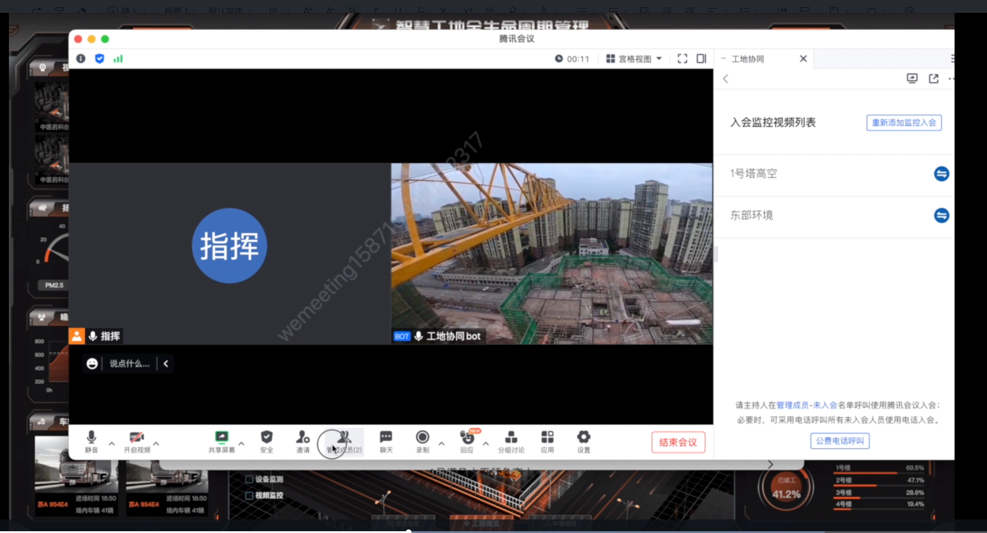Tick 设备监测 checkbox in dashboard

249,479
